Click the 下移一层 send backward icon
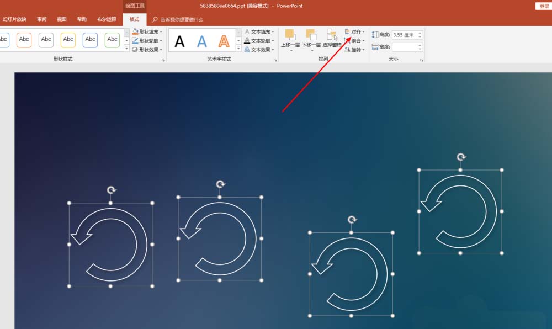The width and height of the screenshot is (552, 329). tap(311, 35)
